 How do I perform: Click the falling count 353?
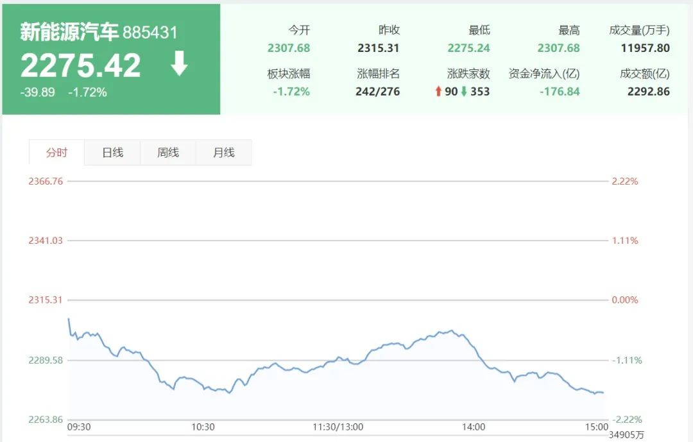point(480,92)
